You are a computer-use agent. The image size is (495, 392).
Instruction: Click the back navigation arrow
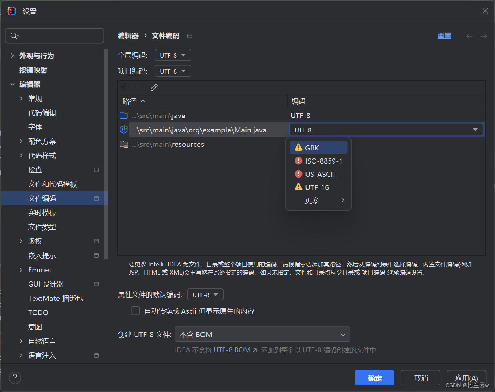tap(469, 36)
